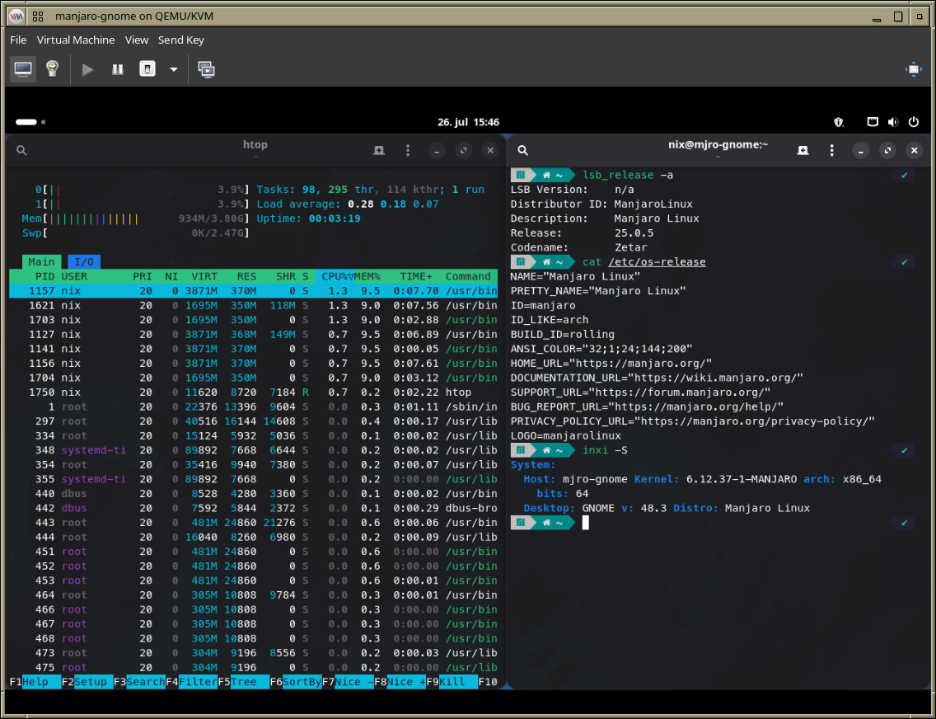Open htop Setup with the F2 label
This screenshot has height=719, width=936.
coord(87,682)
